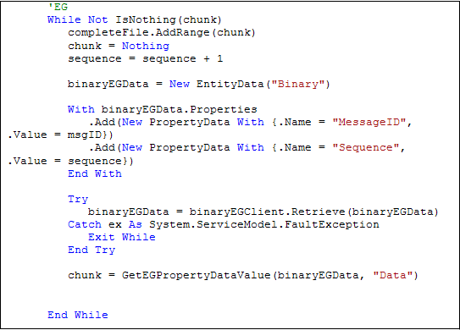This screenshot has width=460, height=330.
Task: Click the sequence = sequence + 1 line
Action: point(145,59)
